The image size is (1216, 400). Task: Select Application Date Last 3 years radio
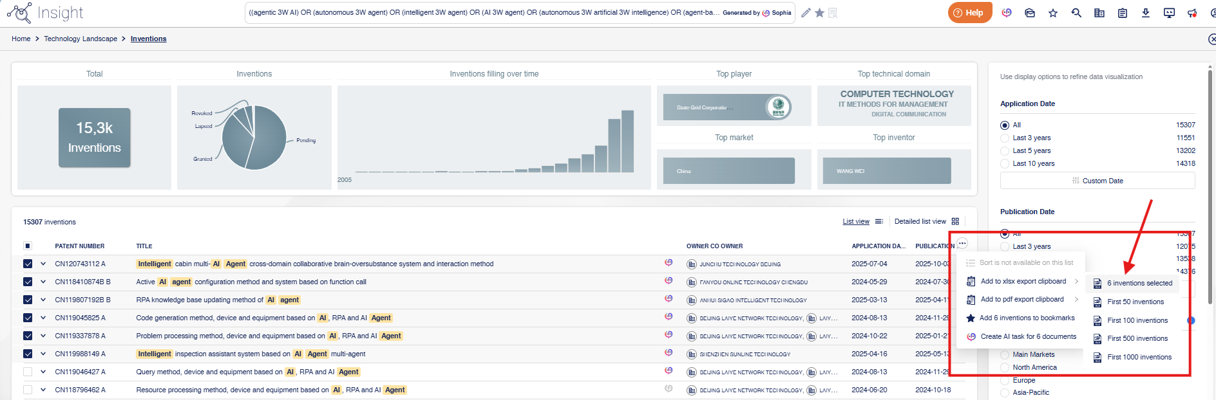click(1005, 138)
